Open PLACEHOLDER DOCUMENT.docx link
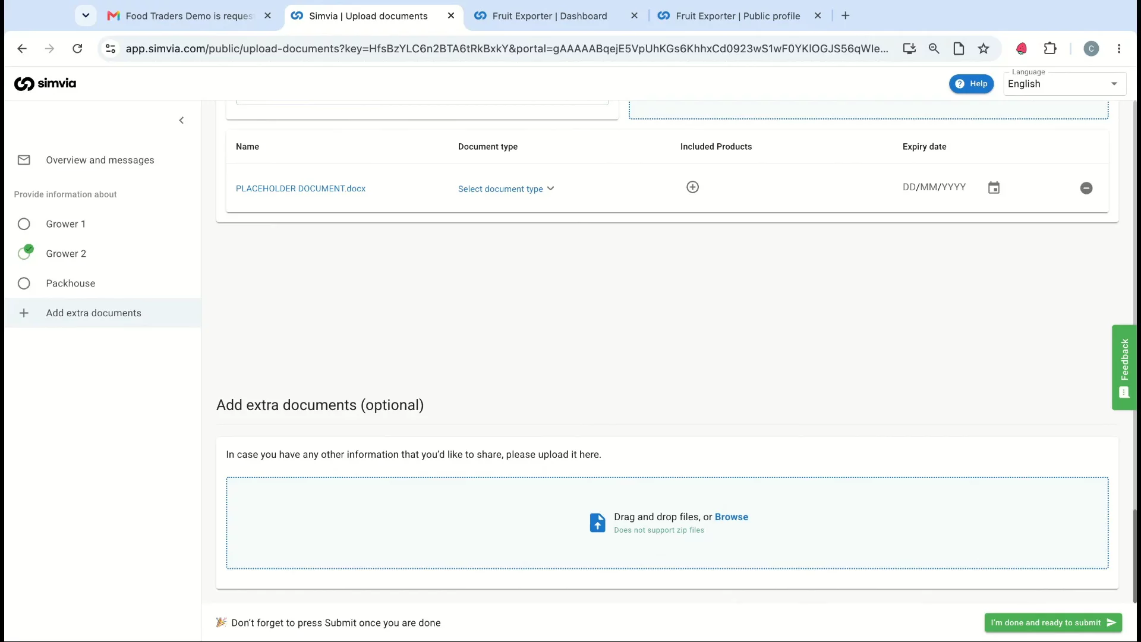 coord(301,188)
